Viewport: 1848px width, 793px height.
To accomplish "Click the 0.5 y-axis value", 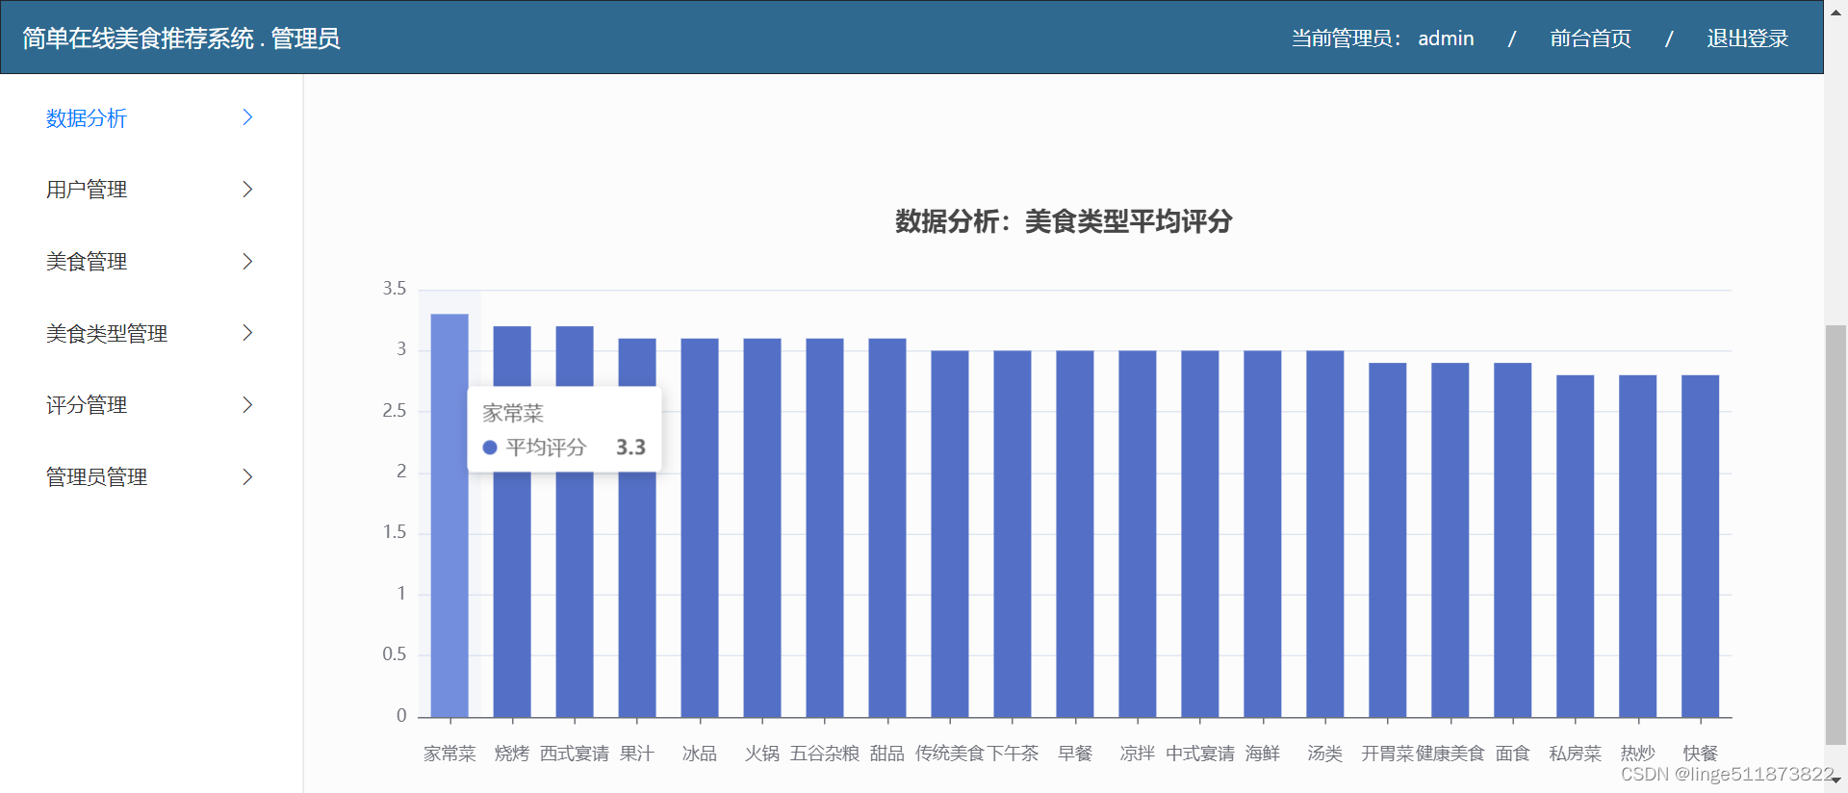I will click(x=395, y=654).
